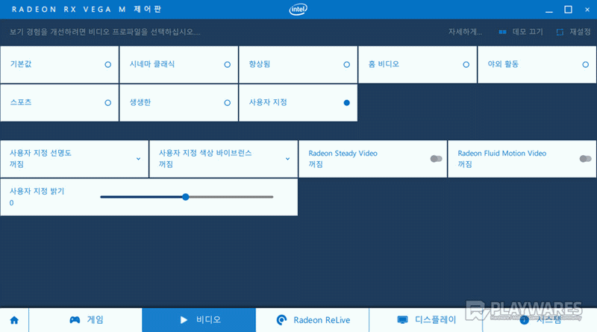Toggle Radeon Fluid Motion Video switch
Viewport: 597px width, 332px height.
tap(585, 158)
